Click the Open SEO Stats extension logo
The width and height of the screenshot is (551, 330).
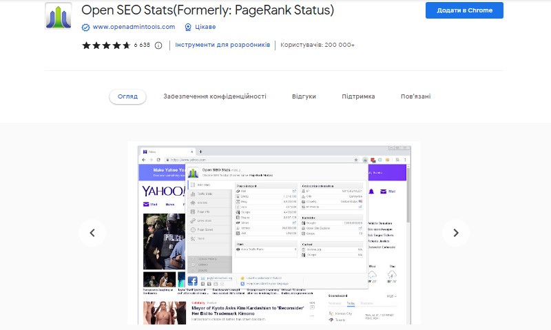click(x=58, y=17)
